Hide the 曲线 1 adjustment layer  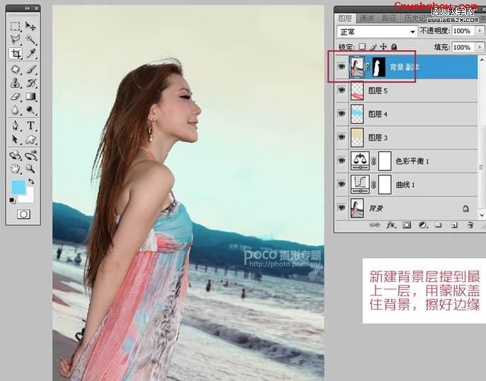pyautogui.click(x=342, y=184)
